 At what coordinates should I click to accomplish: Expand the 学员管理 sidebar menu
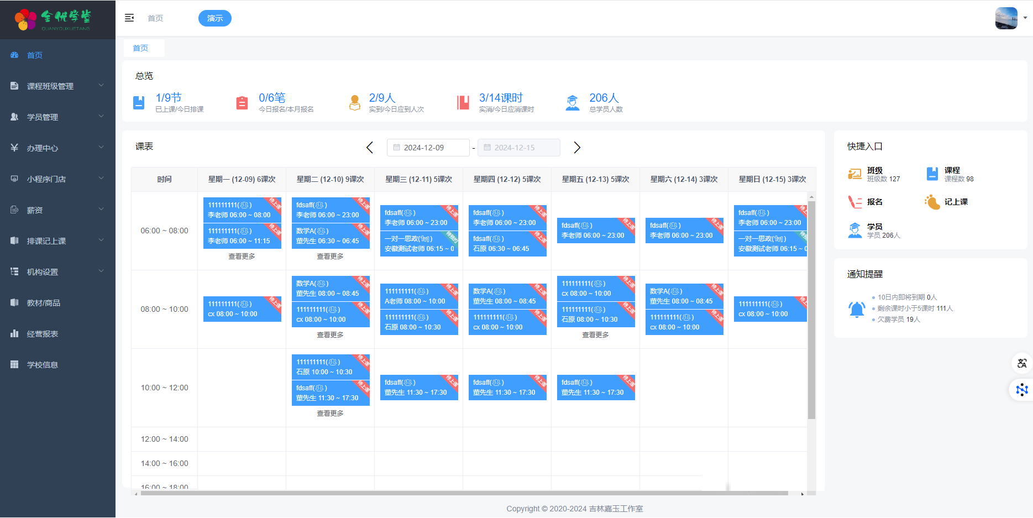point(57,117)
